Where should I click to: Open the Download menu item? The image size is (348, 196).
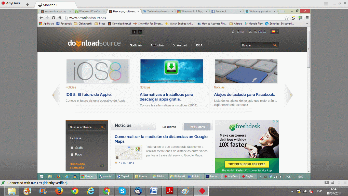[180, 45]
